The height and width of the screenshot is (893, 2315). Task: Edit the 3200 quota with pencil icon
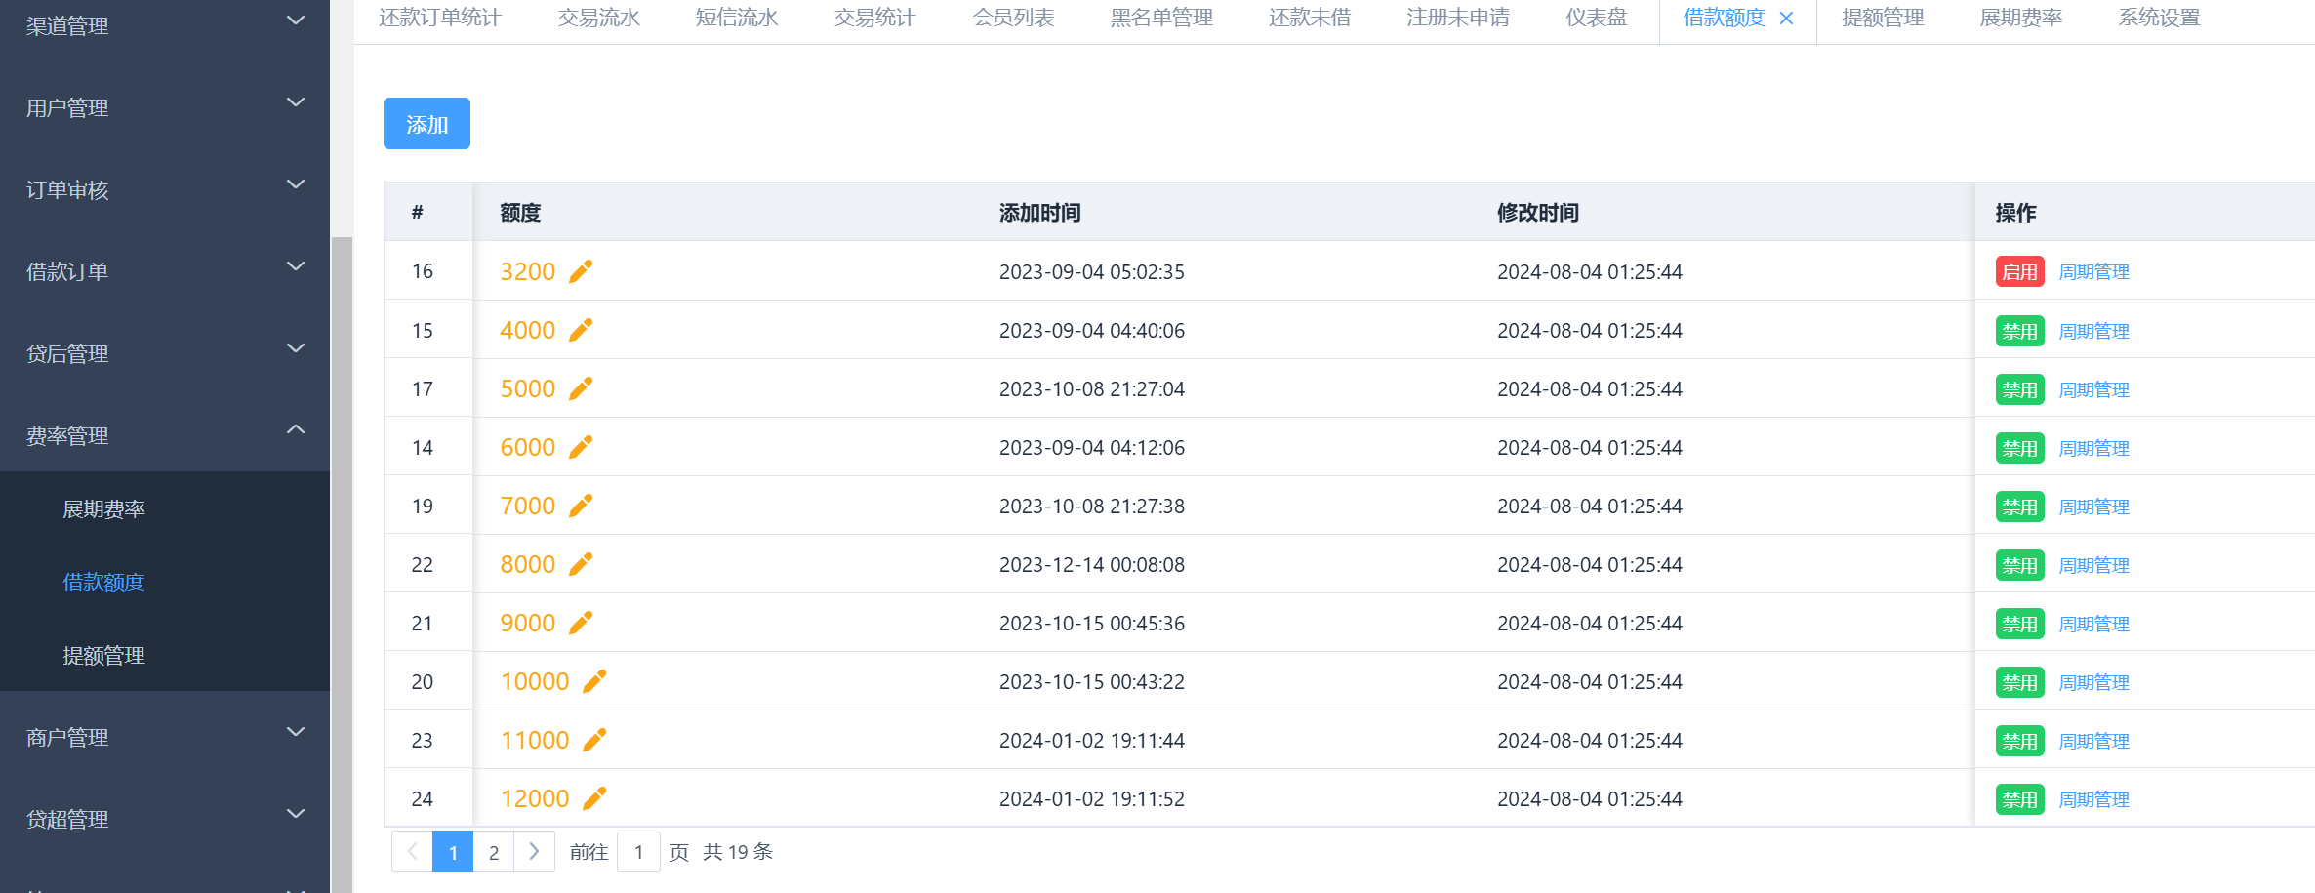pyautogui.click(x=581, y=271)
